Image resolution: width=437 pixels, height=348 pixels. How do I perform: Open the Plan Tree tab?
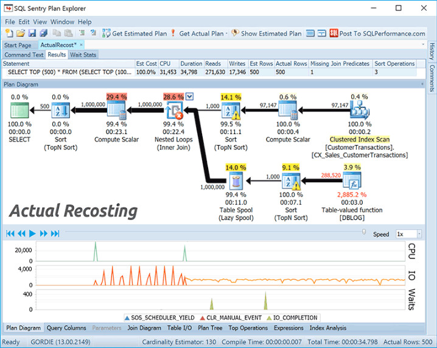pos(210,328)
